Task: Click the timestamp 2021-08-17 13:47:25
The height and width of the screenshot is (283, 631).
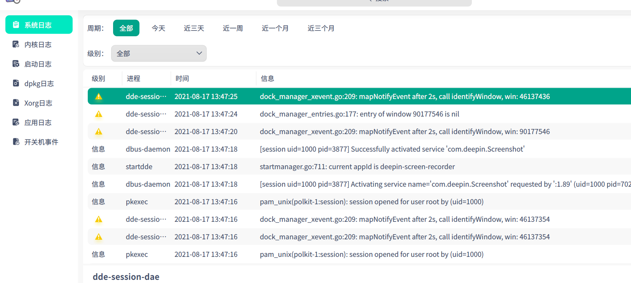Action: click(x=206, y=96)
